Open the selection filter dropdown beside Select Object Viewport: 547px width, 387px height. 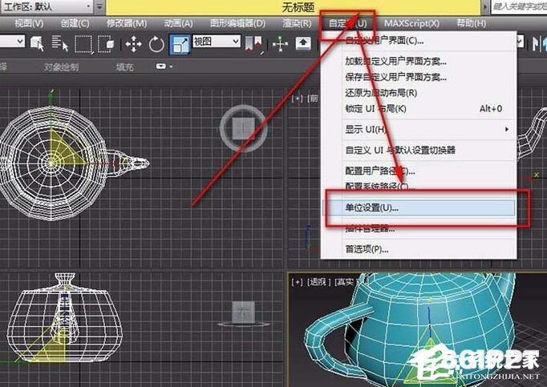pos(12,42)
